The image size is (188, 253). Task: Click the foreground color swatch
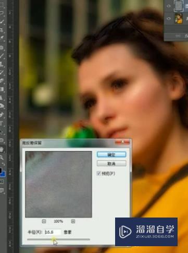coord(1,170)
